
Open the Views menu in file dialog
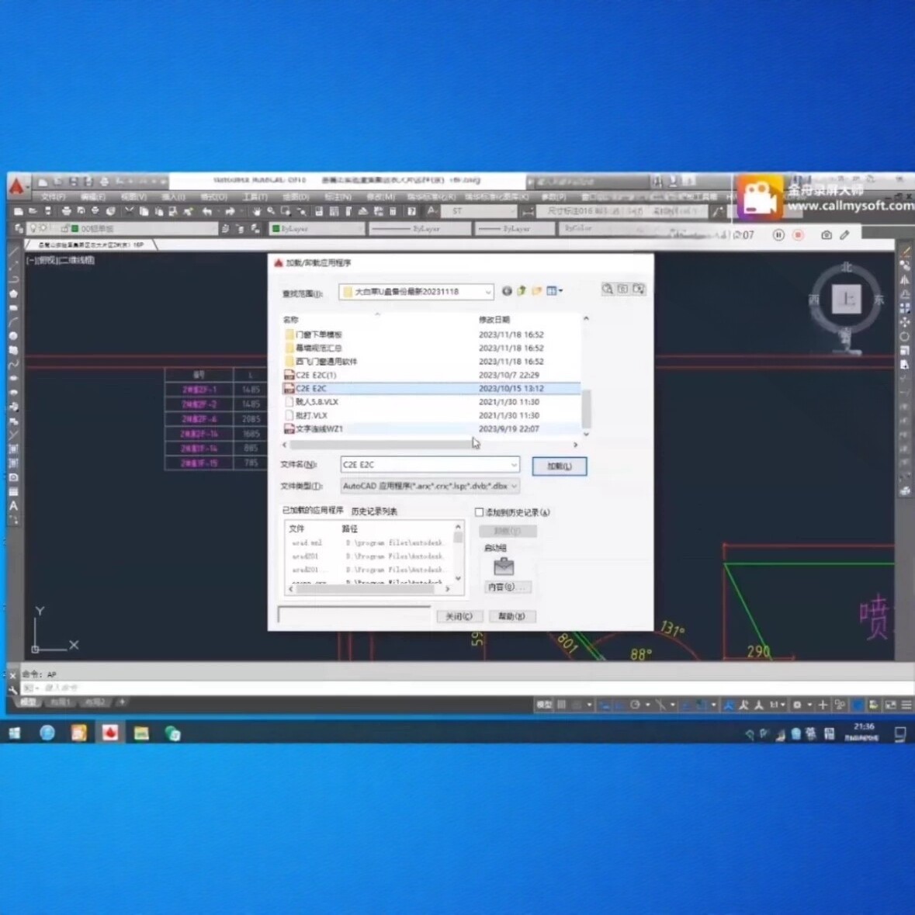click(554, 290)
